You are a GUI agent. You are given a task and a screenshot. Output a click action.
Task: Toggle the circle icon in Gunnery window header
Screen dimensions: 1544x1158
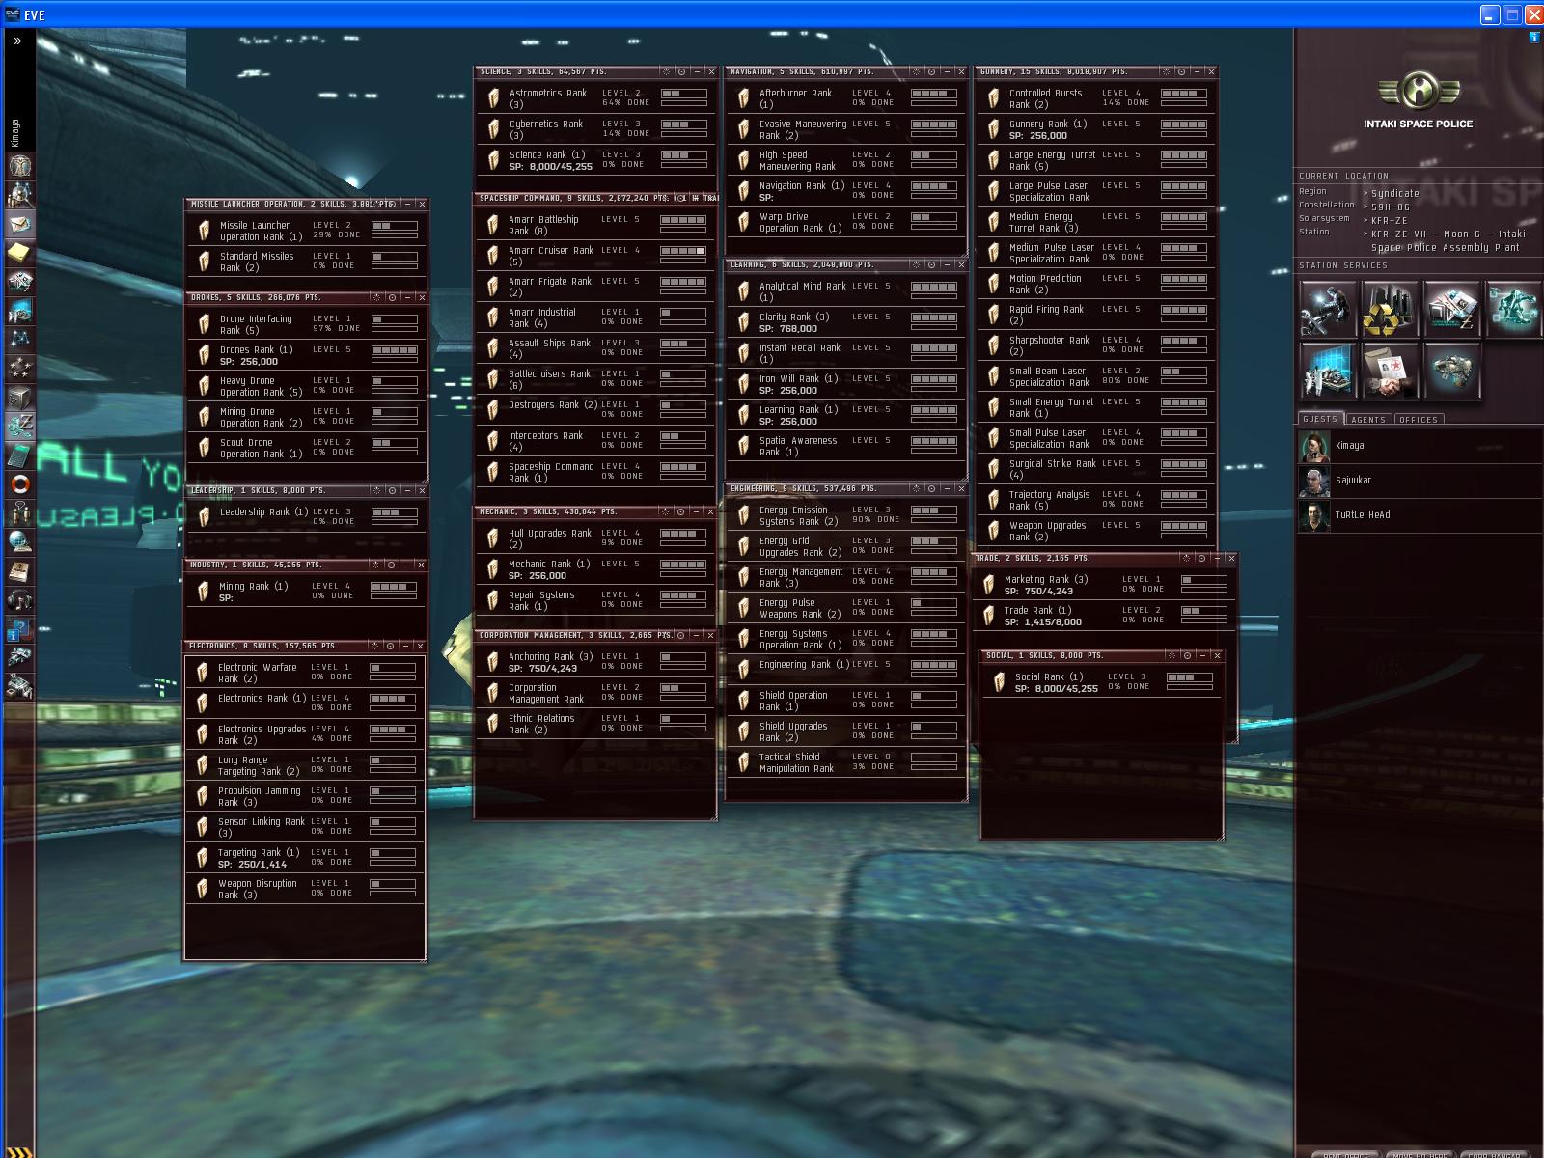click(1181, 72)
